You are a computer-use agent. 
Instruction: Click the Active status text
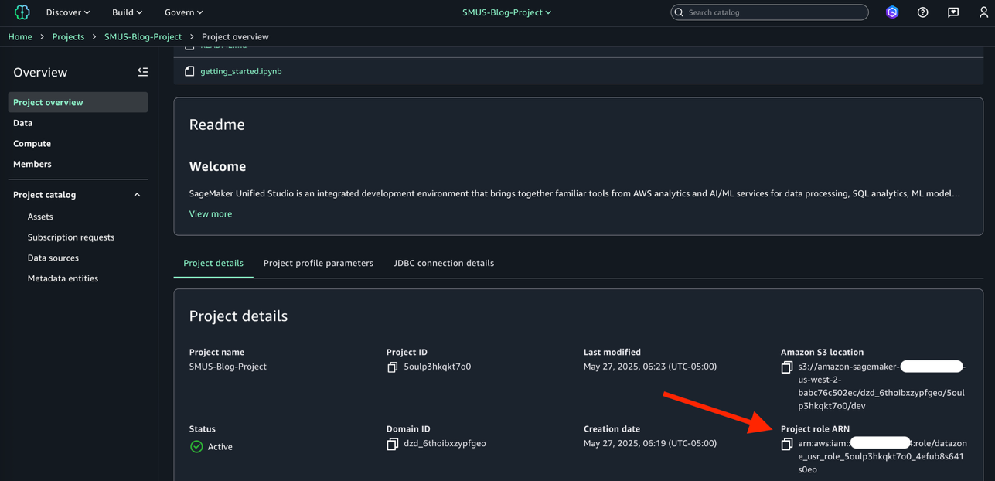[x=220, y=446]
